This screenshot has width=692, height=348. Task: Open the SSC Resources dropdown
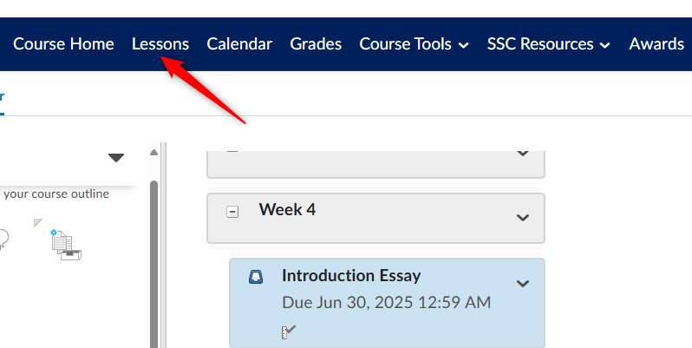[549, 44]
